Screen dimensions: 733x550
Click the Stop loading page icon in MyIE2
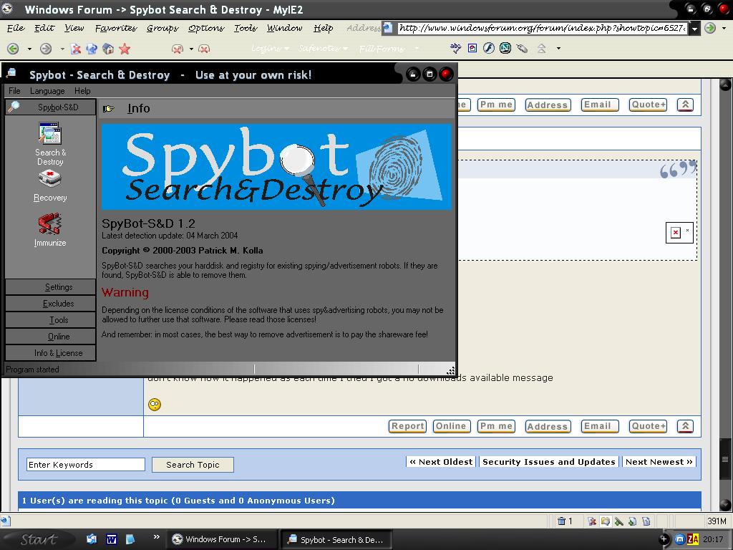[76, 49]
